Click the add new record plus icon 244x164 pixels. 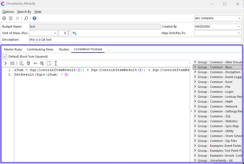pyautogui.click(x=4, y=18)
